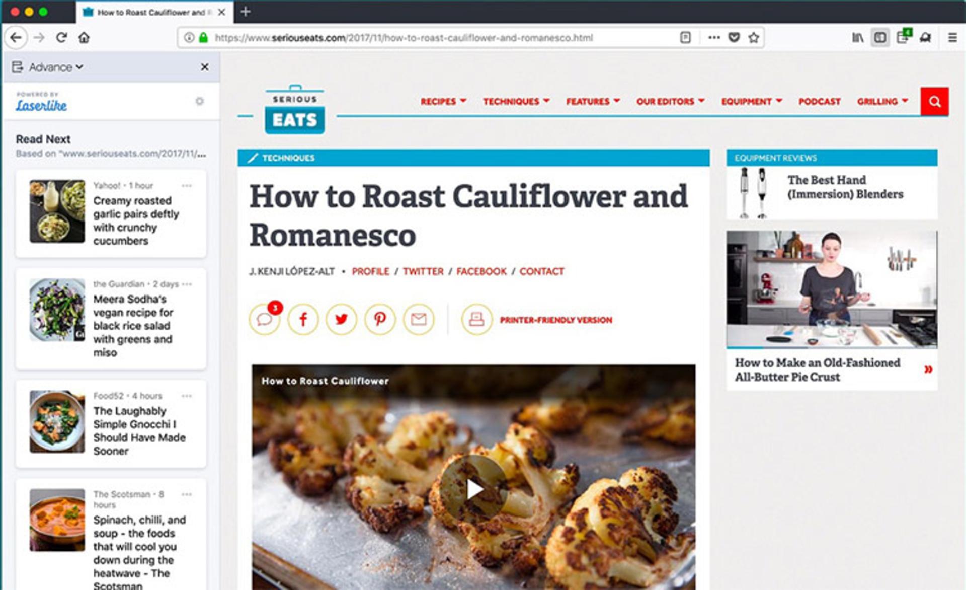Open Laserlike sidebar settings gear
This screenshot has height=590, width=966.
pyautogui.click(x=200, y=101)
